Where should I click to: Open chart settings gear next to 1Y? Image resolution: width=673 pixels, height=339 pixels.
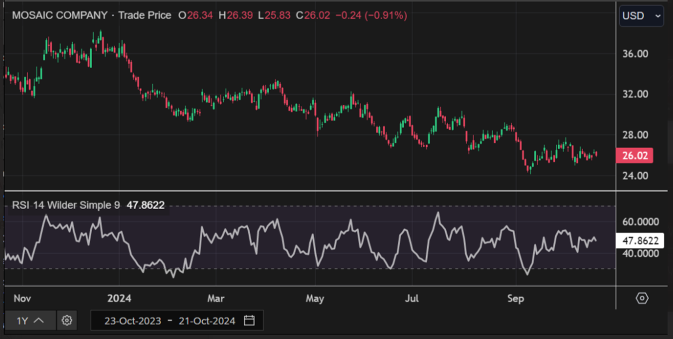(x=67, y=321)
